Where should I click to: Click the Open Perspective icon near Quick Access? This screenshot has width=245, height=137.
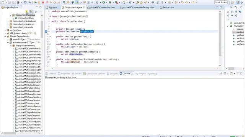coord(232,3)
